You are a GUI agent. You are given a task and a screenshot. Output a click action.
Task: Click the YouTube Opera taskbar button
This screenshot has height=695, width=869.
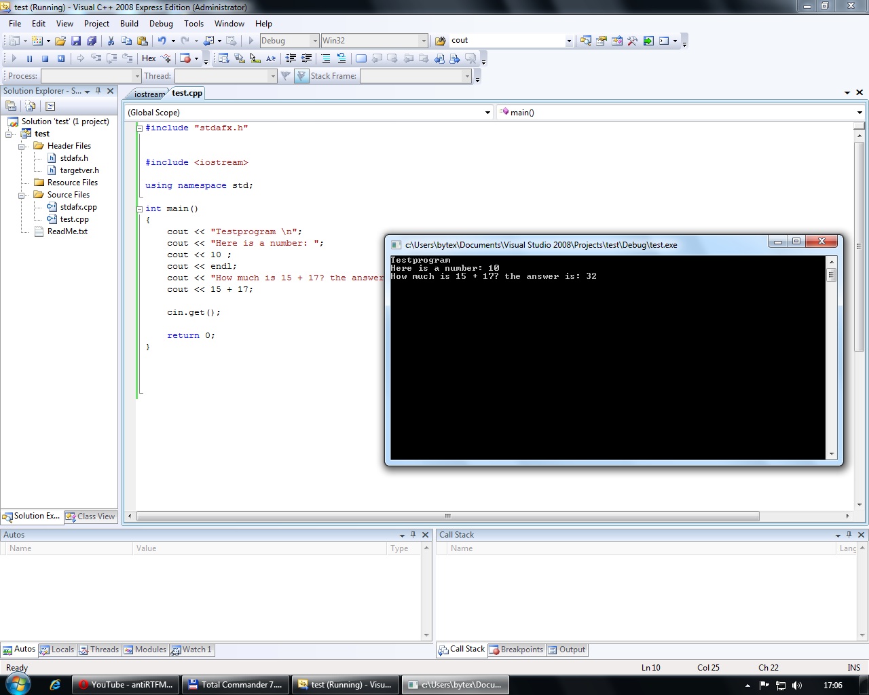(126, 685)
